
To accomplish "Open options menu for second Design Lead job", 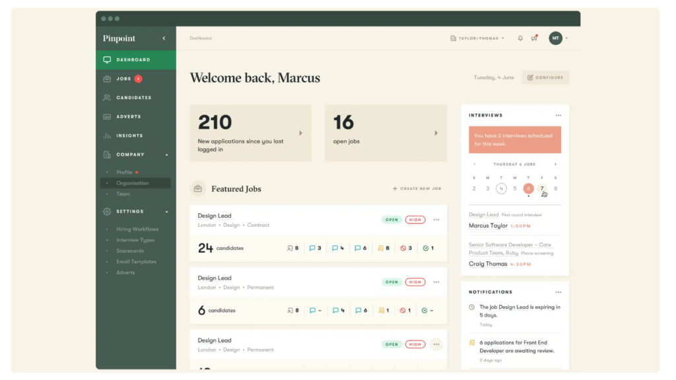I will 436,282.
